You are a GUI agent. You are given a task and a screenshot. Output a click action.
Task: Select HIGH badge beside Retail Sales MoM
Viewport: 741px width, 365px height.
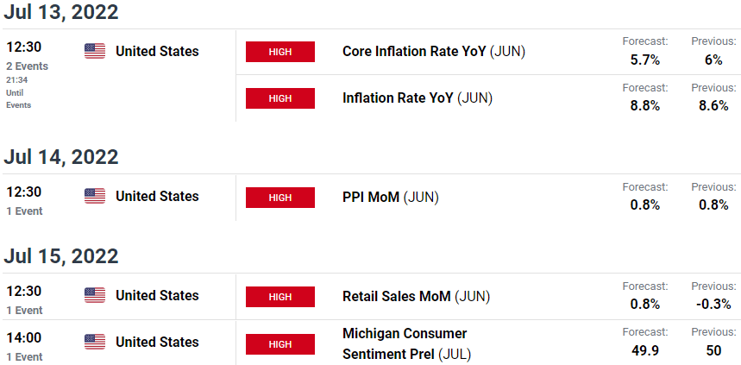click(280, 297)
